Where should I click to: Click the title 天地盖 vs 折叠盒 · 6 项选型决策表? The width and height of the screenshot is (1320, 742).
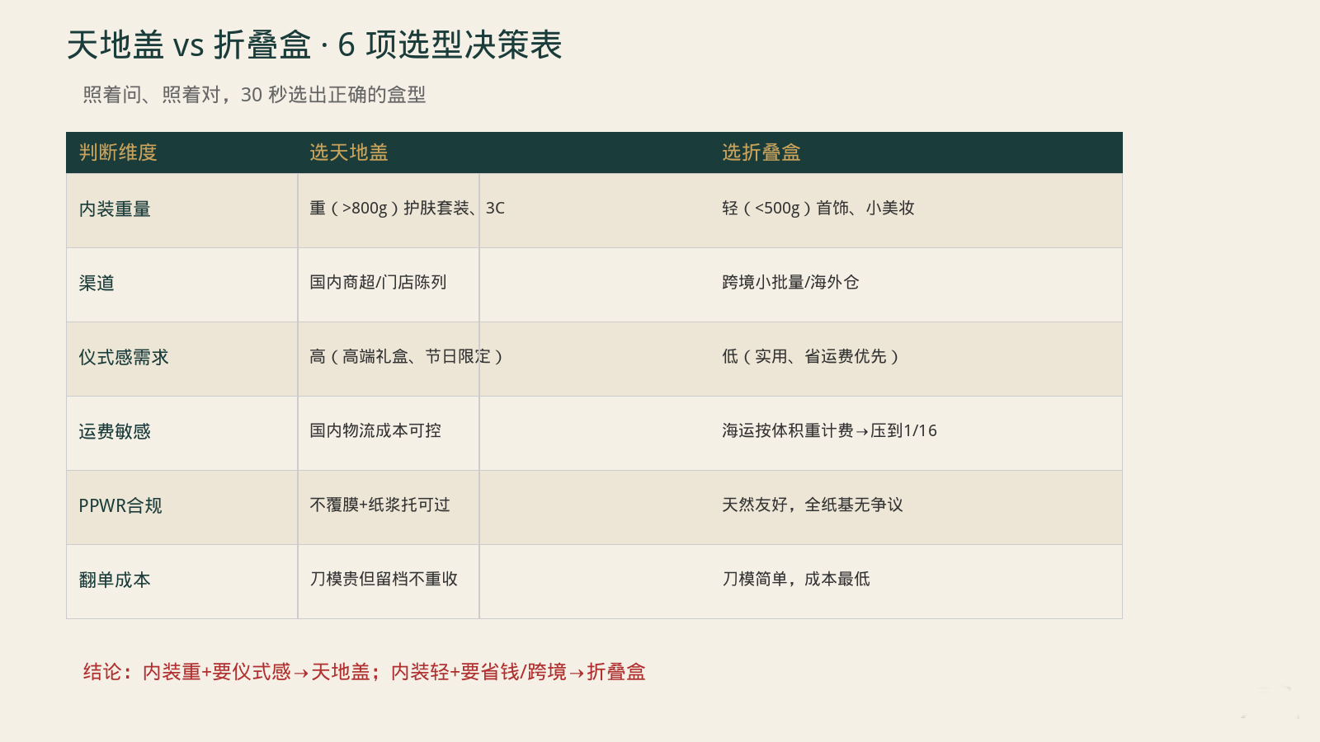point(314,45)
